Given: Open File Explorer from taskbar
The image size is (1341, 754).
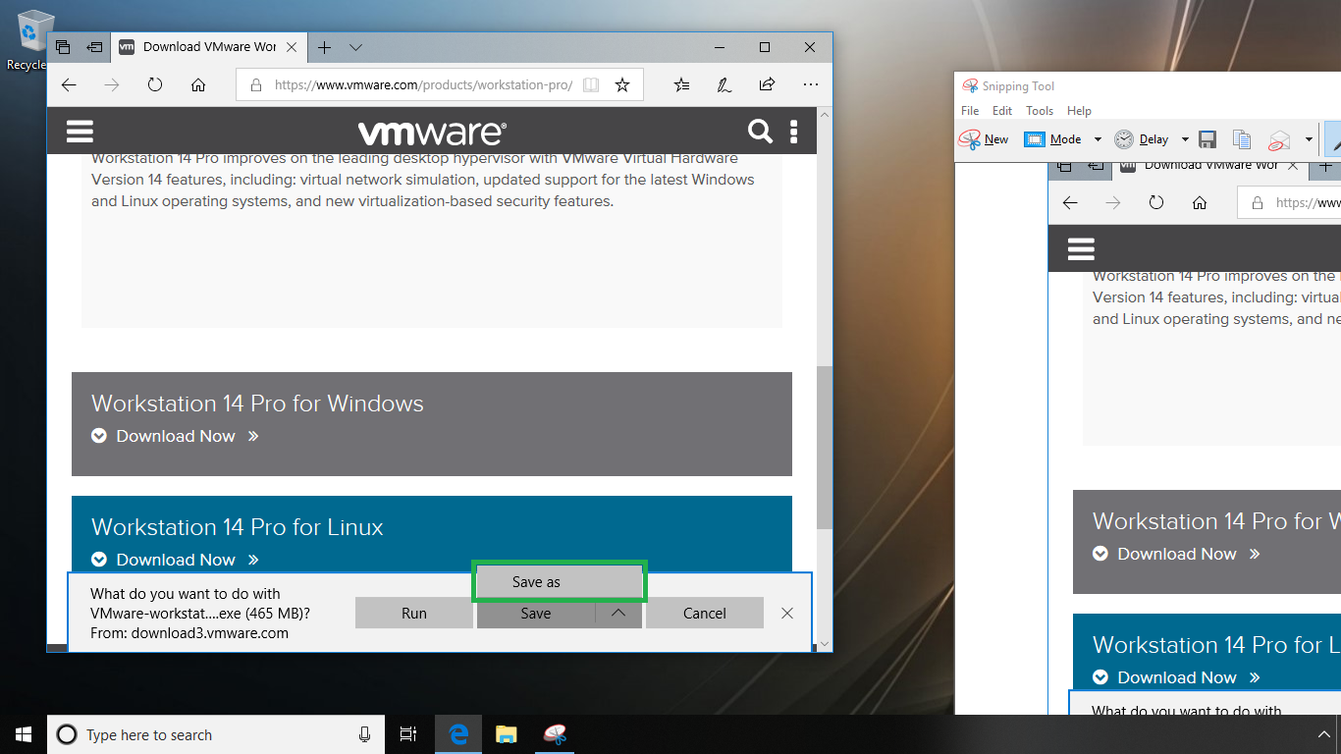Looking at the screenshot, I should click(x=506, y=734).
